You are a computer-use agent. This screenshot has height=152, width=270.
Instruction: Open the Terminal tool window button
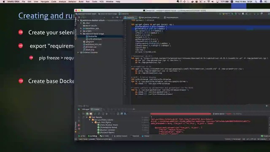point(135,136)
